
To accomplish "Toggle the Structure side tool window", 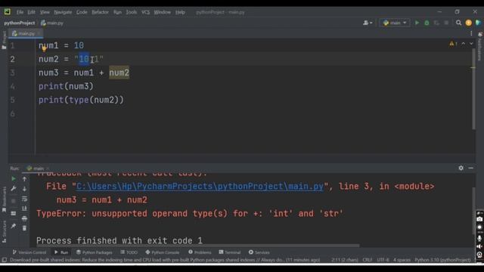I will click(x=4, y=232).
